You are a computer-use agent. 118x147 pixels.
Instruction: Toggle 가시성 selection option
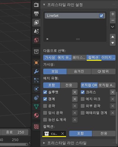50,58
